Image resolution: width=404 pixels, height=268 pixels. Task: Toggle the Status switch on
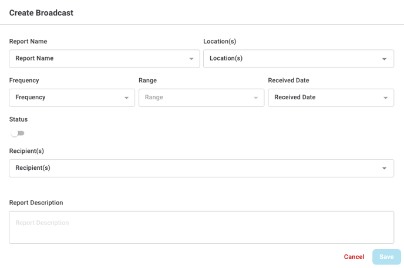(x=18, y=133)
